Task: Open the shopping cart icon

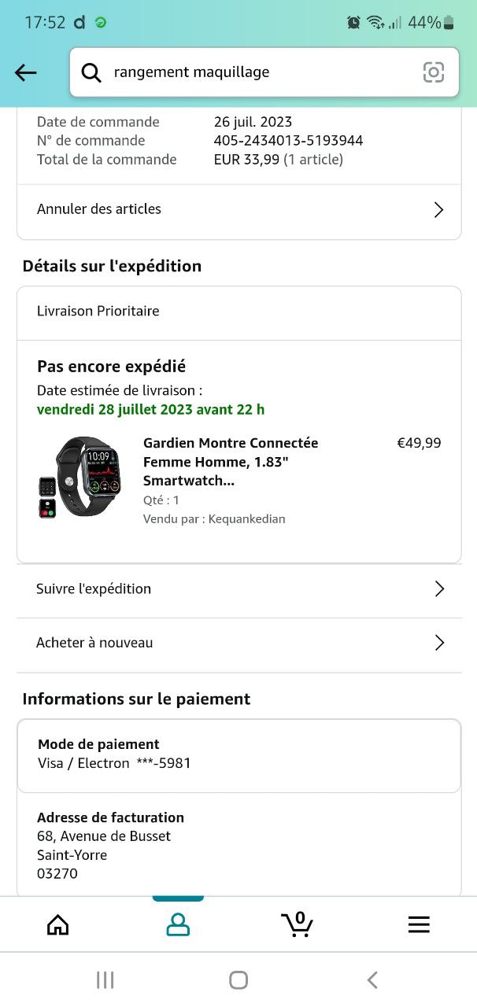Action: pyautogui.click(x=298, y=924)
